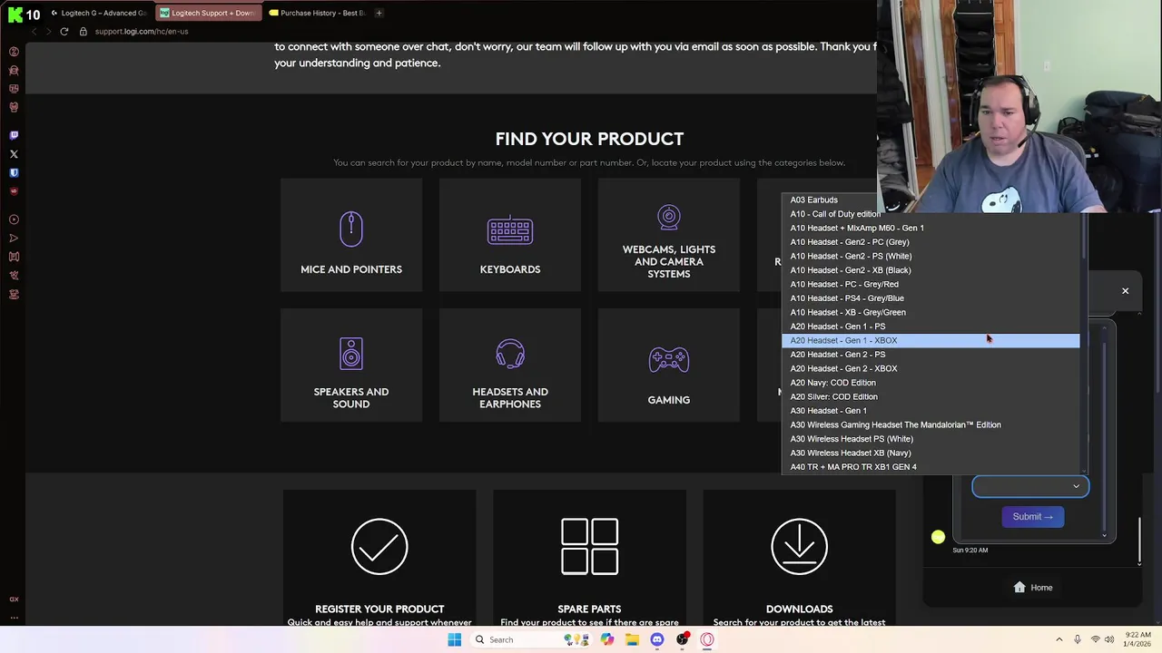Choose A20 Navy: COD Edition

[x=931, y=383]
